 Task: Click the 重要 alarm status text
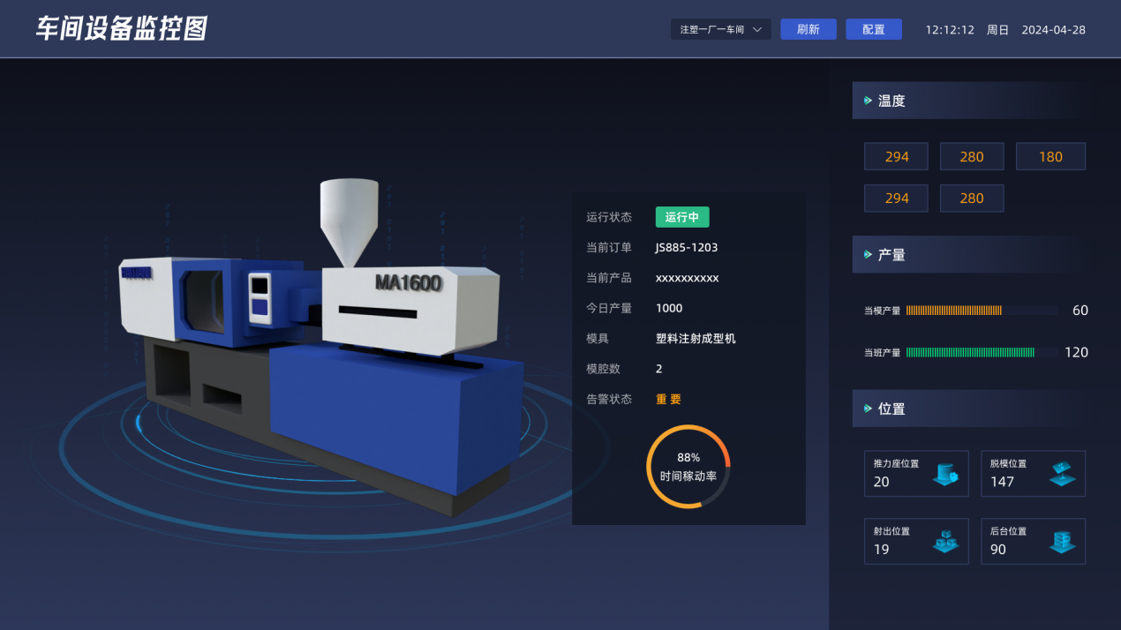pyautogui.click(x=668, y=399)
